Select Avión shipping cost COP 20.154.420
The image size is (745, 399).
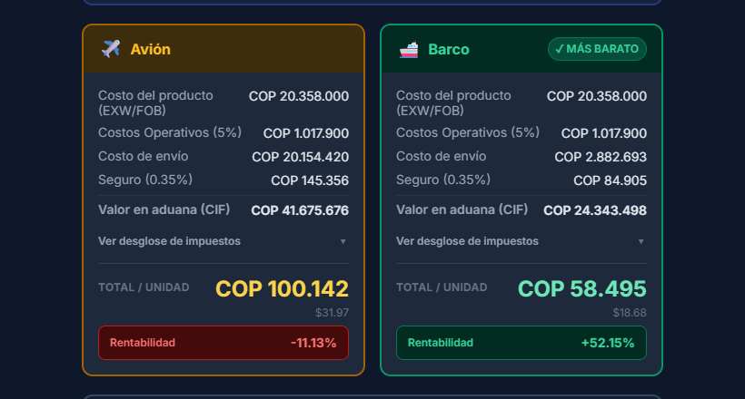[301, 157]
